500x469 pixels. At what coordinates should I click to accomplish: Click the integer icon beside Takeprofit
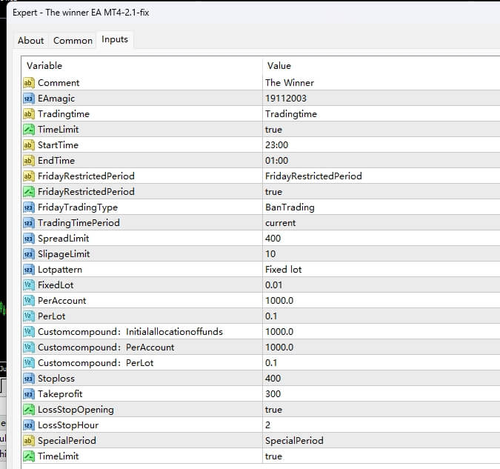pyautogui.click(x=29, y=394)
